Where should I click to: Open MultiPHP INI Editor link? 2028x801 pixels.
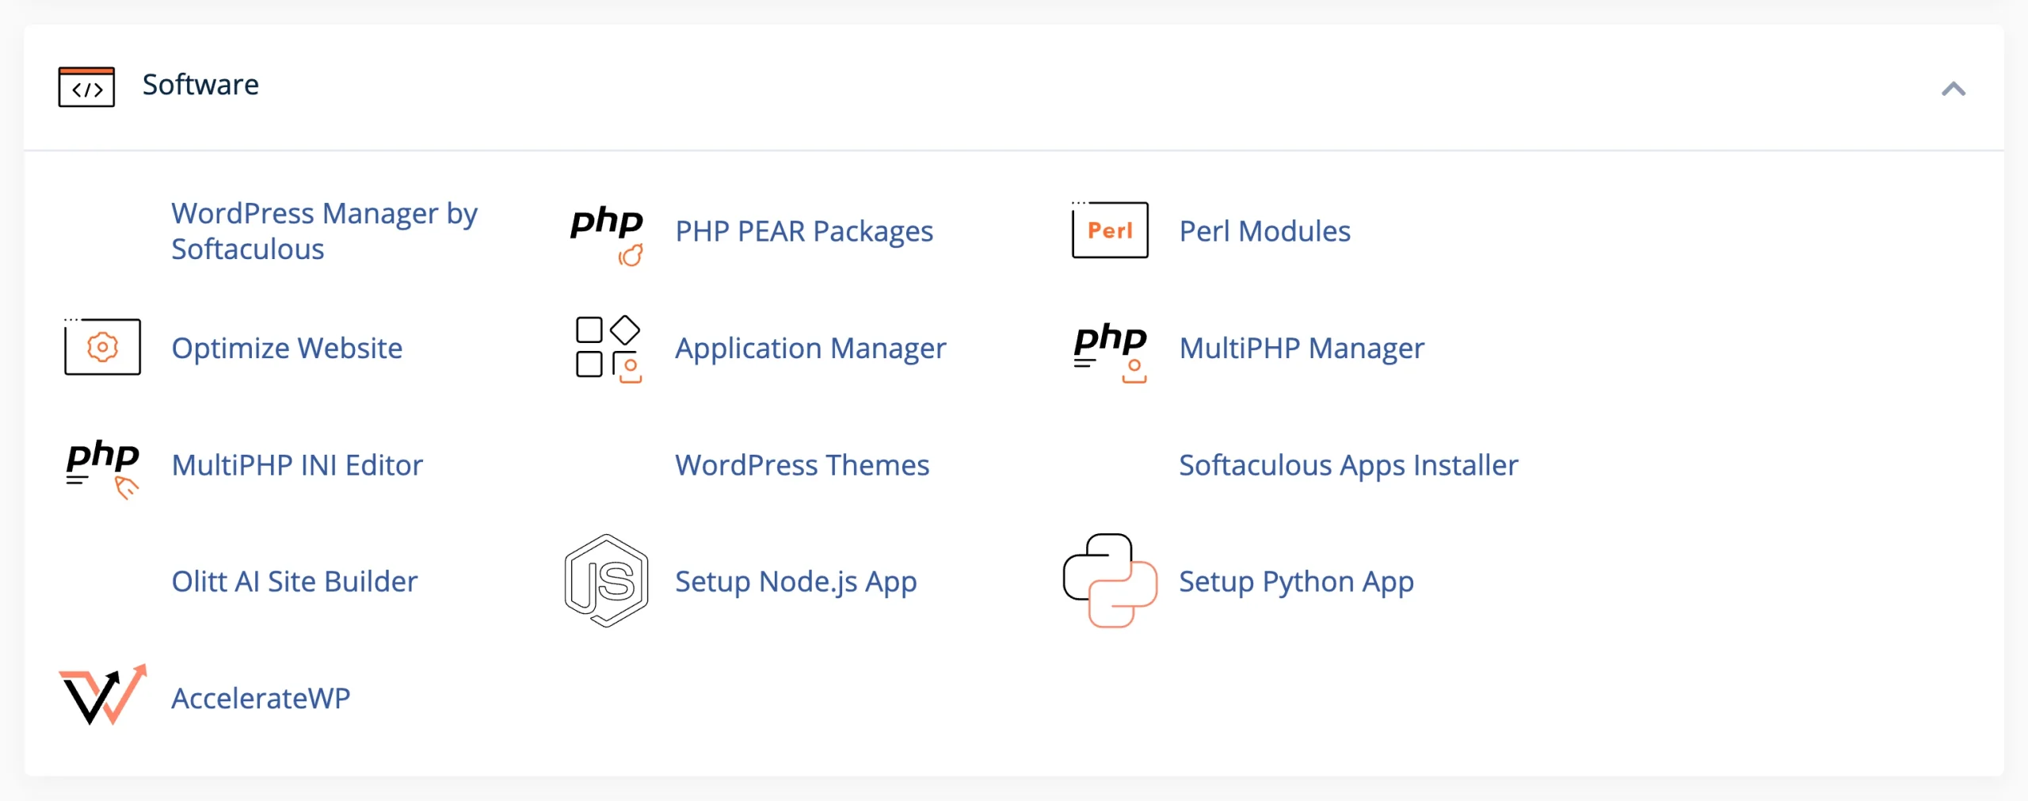point(297,465)
